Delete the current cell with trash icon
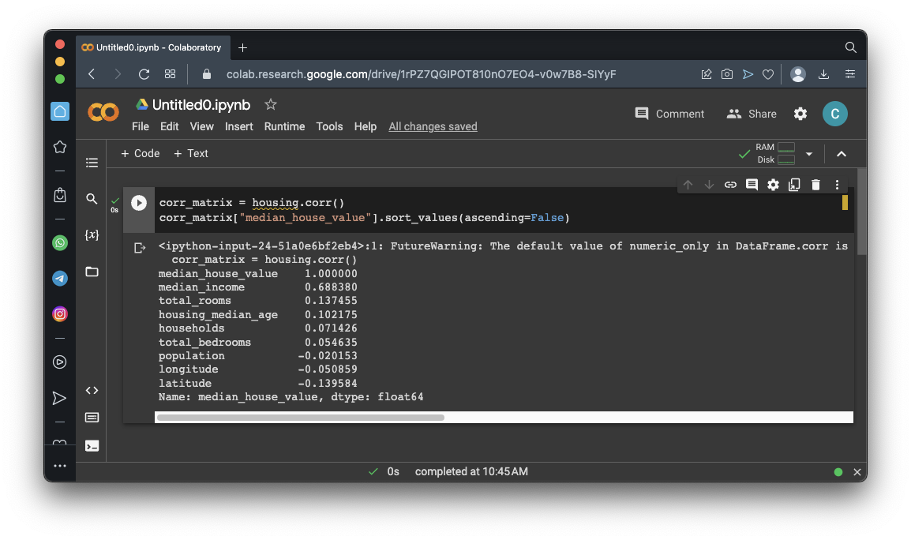Screen dimensions: 911x540 [x=815, y=185]
